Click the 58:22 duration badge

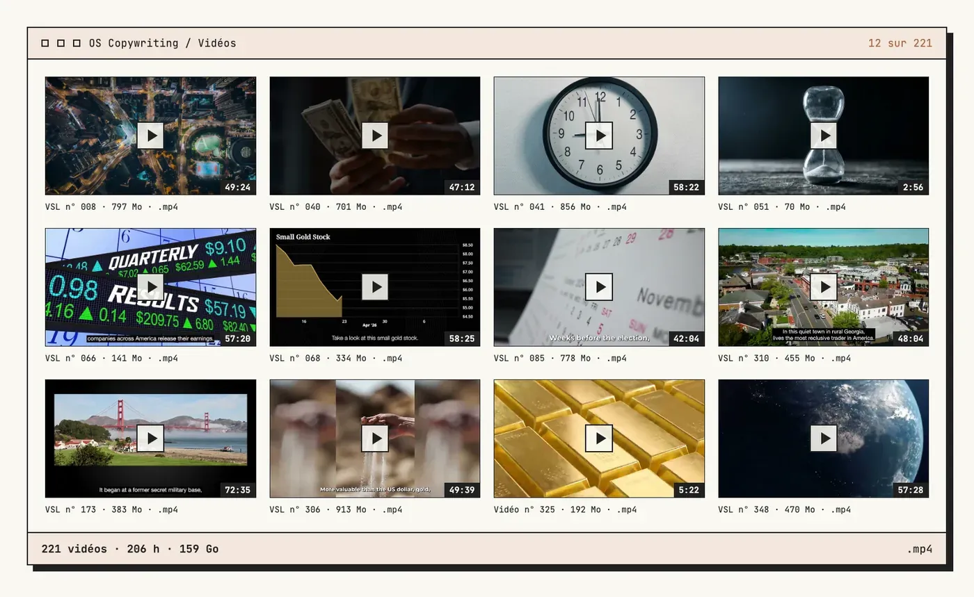point(686,187)
